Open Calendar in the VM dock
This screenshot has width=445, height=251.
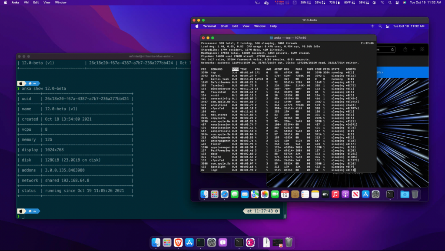(285, 194)
